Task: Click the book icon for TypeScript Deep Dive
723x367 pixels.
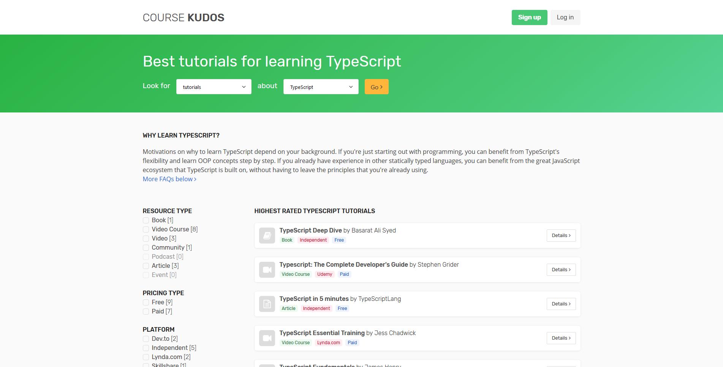Action: 267,236
